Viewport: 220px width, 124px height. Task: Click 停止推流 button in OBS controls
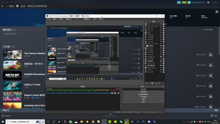(x=143, y=89)
